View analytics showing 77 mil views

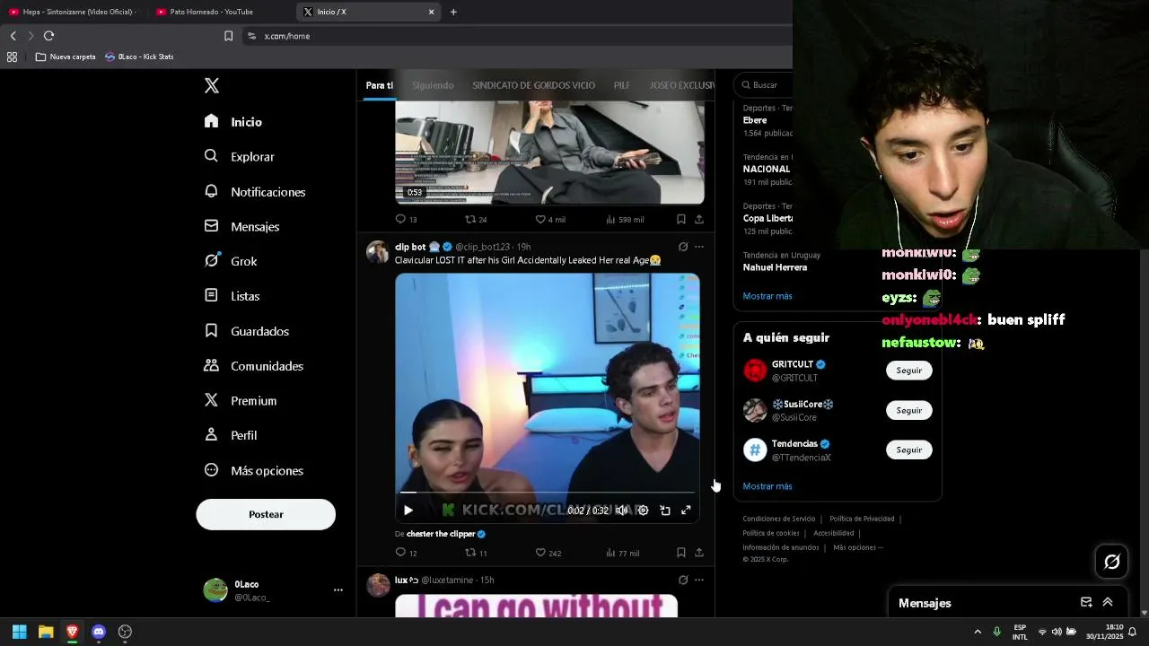(x=623, y=553)
